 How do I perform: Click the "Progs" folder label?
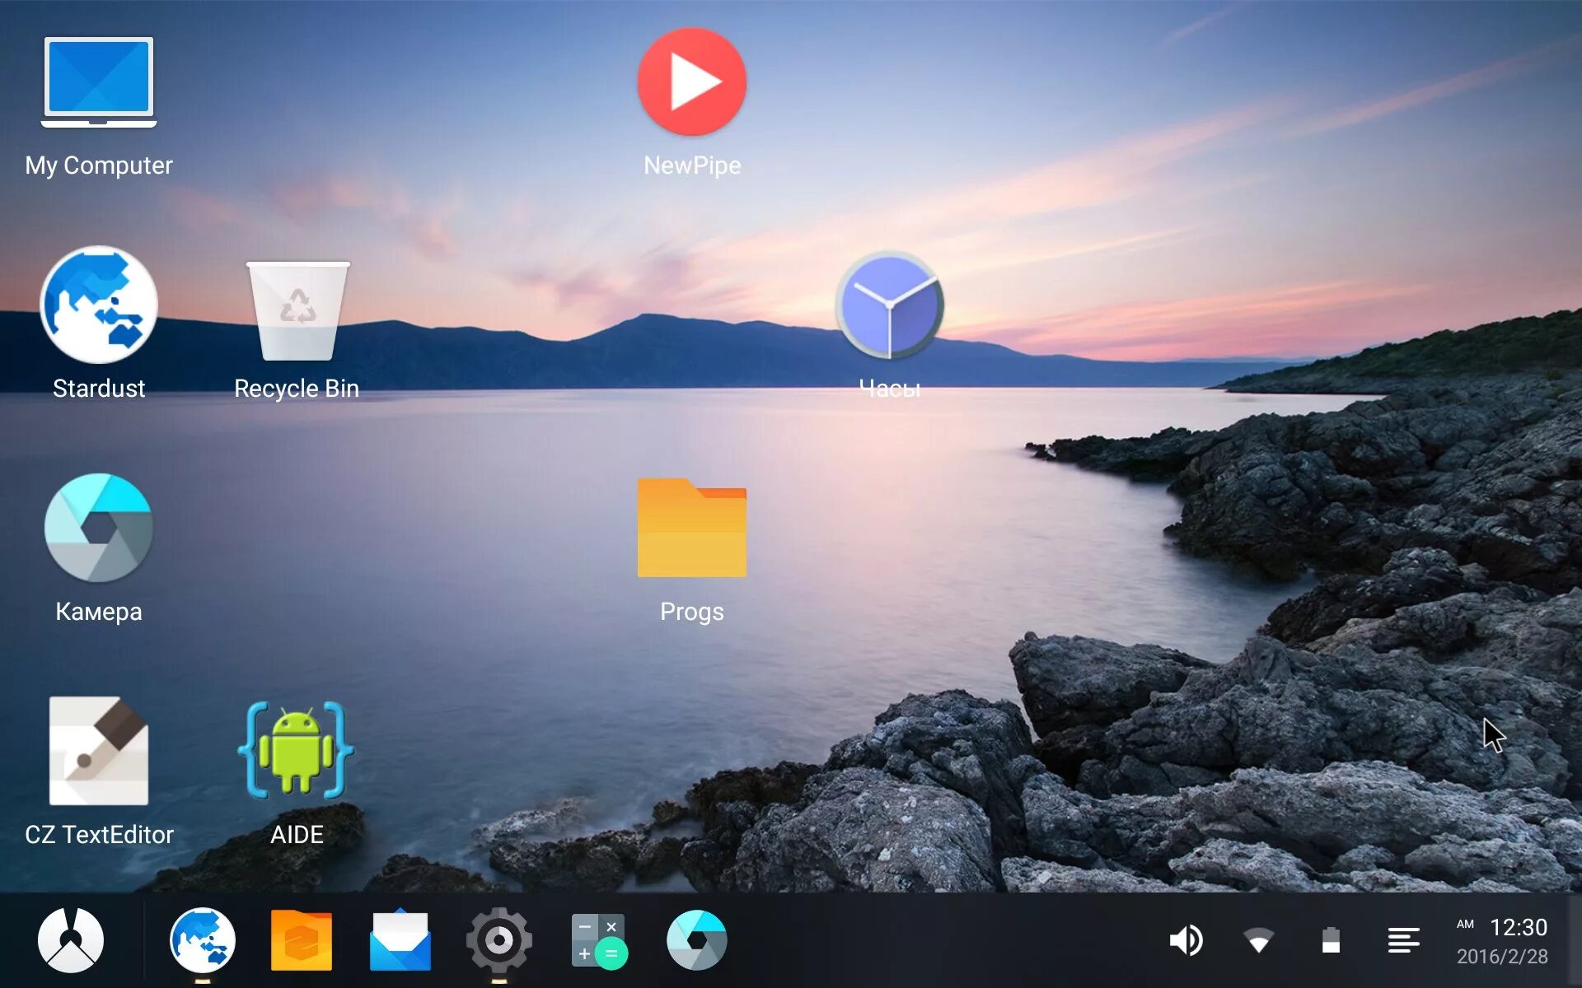coord(692,612)
